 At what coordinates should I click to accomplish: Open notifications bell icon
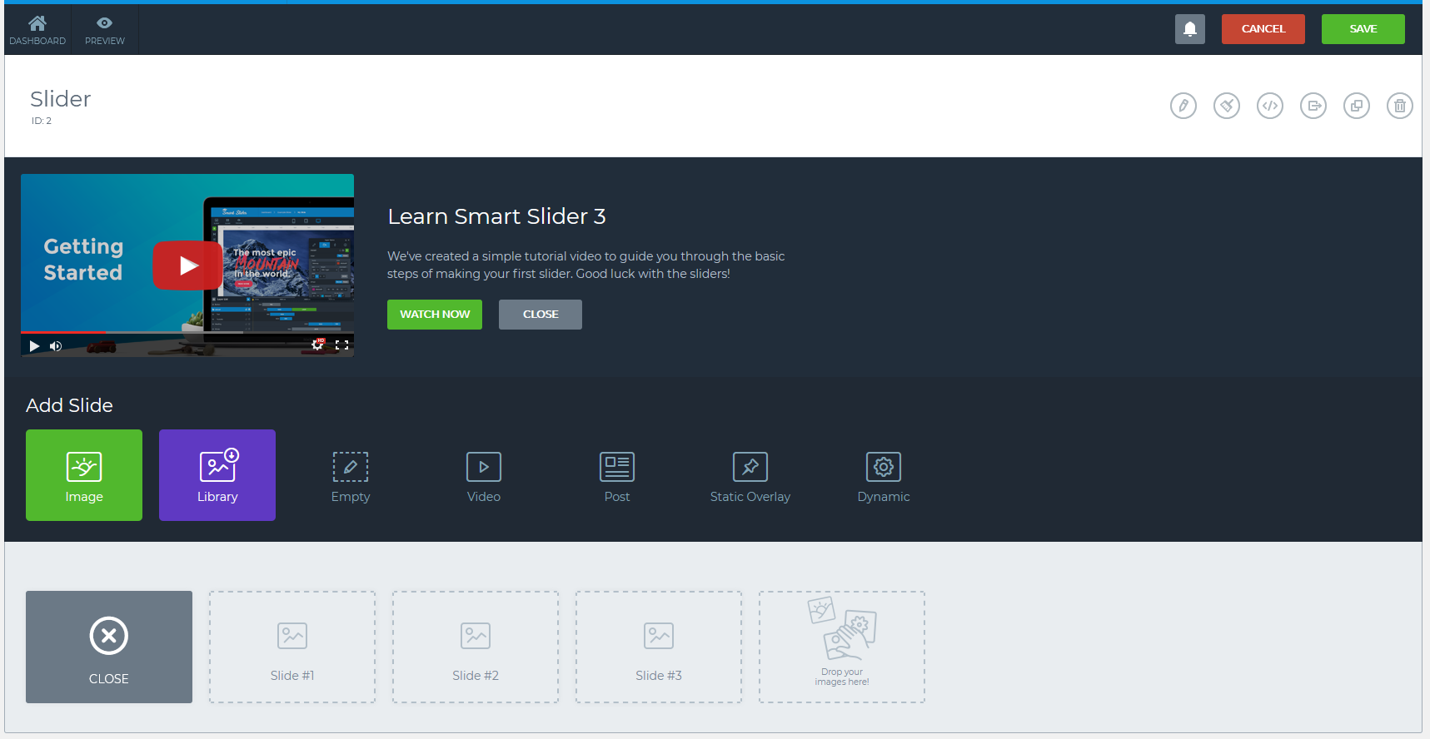(1190, 29)
